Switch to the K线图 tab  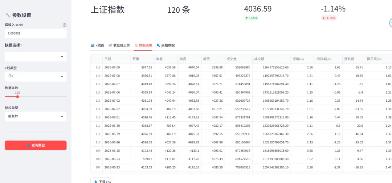[x=98, y=45]
